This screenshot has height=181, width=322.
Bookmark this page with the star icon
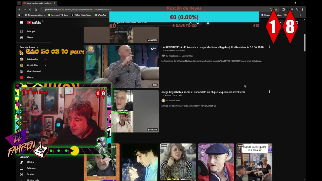276,10
